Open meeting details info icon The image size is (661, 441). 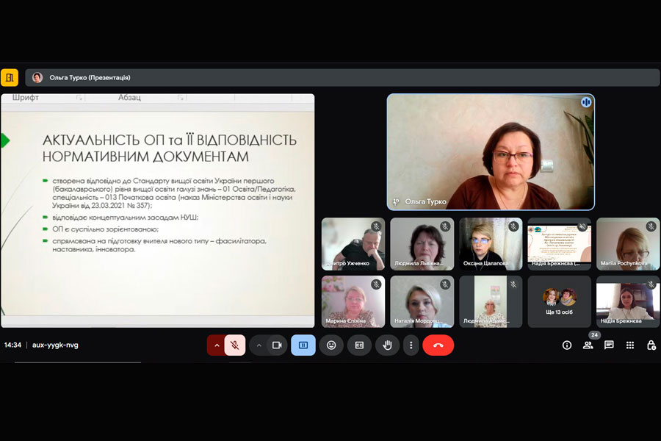567,345
